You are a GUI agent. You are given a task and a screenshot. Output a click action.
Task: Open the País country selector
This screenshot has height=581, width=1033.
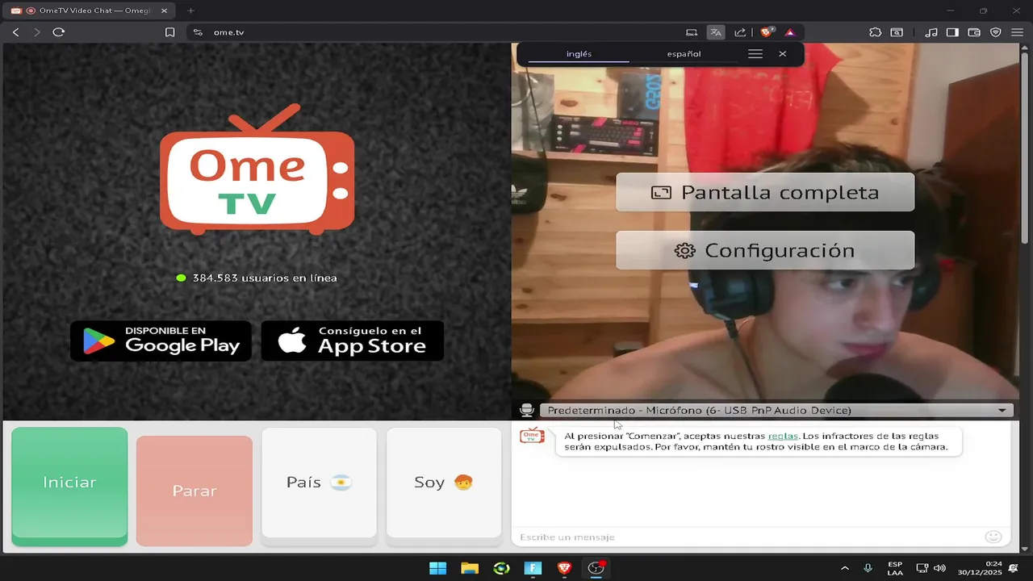pyautogui.click(x=320, y=483)
